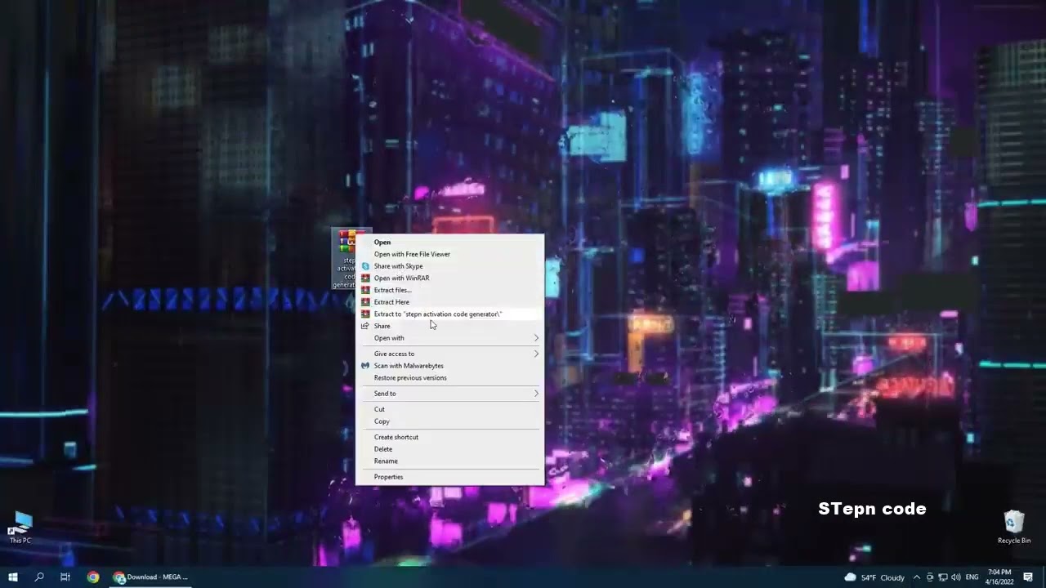Viewport: 1046px width, 588px height.
Task: Open Properties from the context menu
Action: pyautogui.click(x=449, y=477)
